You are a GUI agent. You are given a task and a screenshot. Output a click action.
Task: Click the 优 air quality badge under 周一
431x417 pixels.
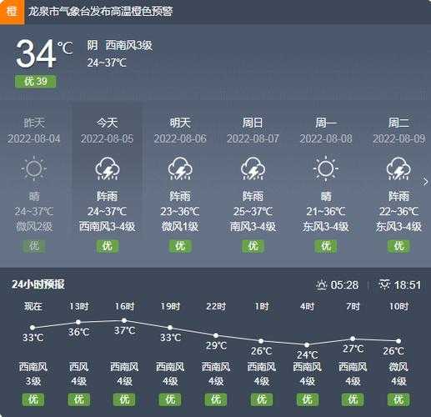326,246
